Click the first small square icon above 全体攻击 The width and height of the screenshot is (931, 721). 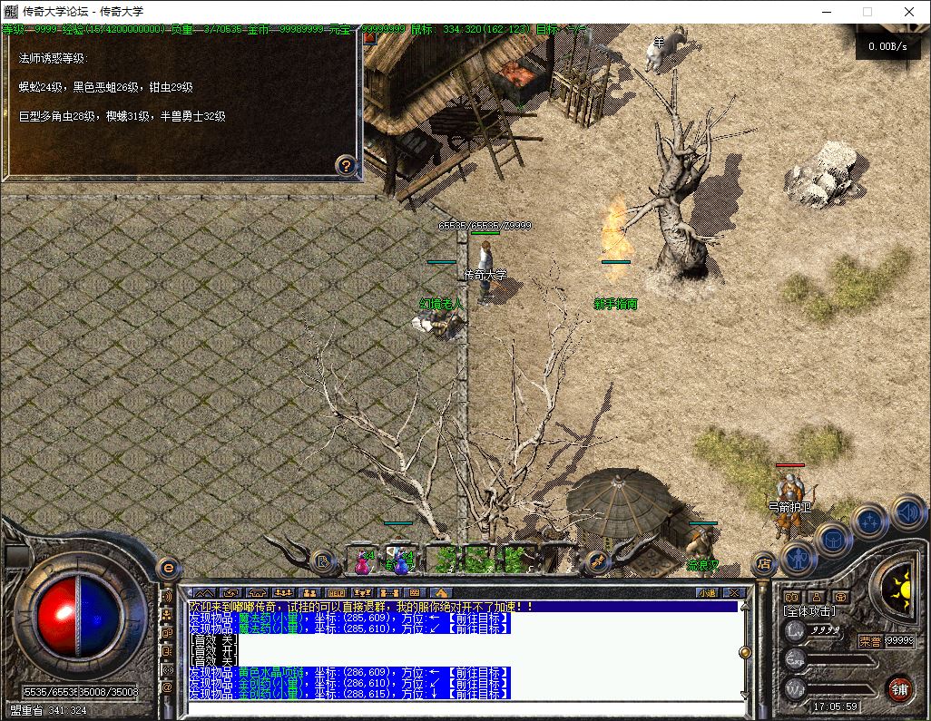click(x=792, y=597)
